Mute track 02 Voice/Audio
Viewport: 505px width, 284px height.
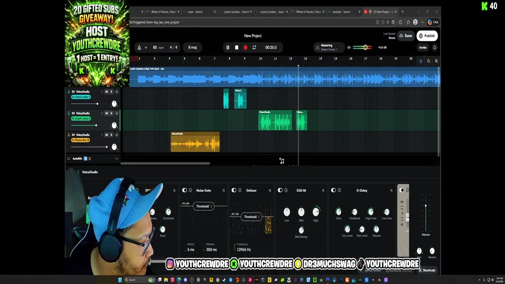tap(106, 92)
